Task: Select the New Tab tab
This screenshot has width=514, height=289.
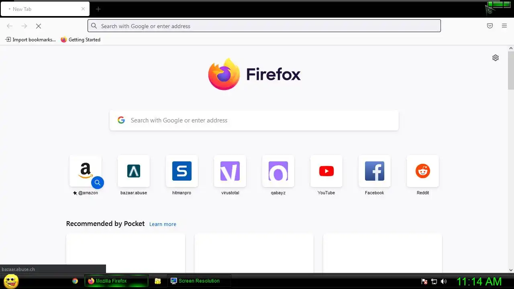Action: tap(45, 9)
